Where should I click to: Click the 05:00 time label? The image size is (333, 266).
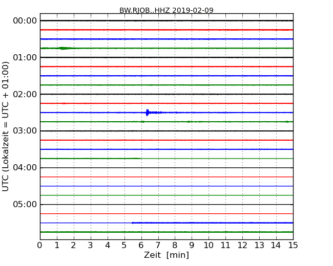coord(25,204)
